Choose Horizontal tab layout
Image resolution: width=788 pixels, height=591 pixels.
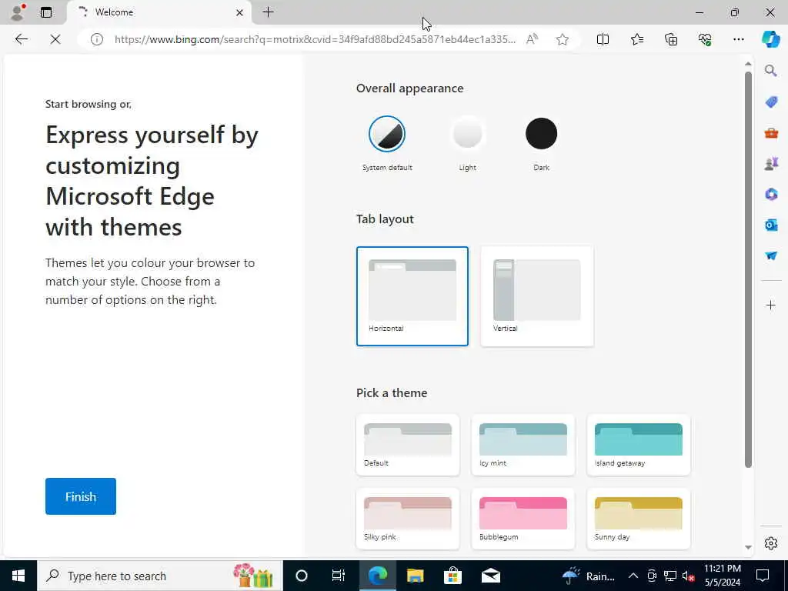pyautogui.click(x=412, y=296)
